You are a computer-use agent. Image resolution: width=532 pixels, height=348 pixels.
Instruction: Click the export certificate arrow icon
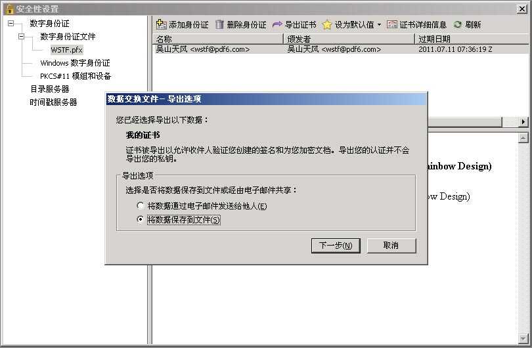coord(277,24)
